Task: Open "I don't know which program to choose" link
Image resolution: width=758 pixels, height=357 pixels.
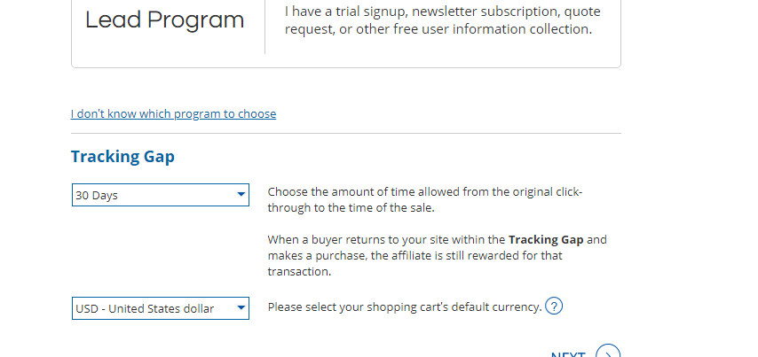Action: tap(173, 114)
